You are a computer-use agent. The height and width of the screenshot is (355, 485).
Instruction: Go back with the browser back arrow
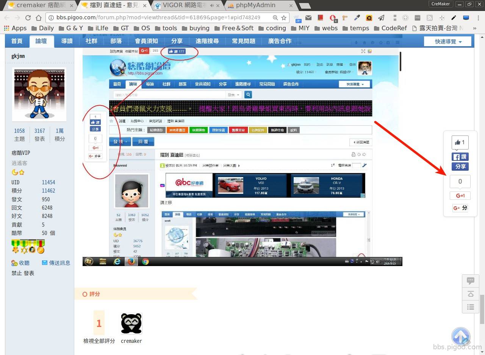(7, 18)
